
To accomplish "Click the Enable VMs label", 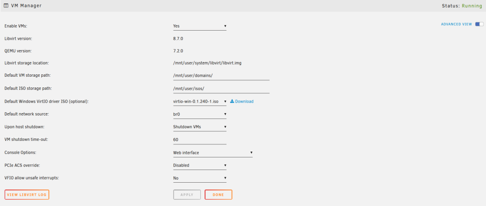I will pos(16,26).
